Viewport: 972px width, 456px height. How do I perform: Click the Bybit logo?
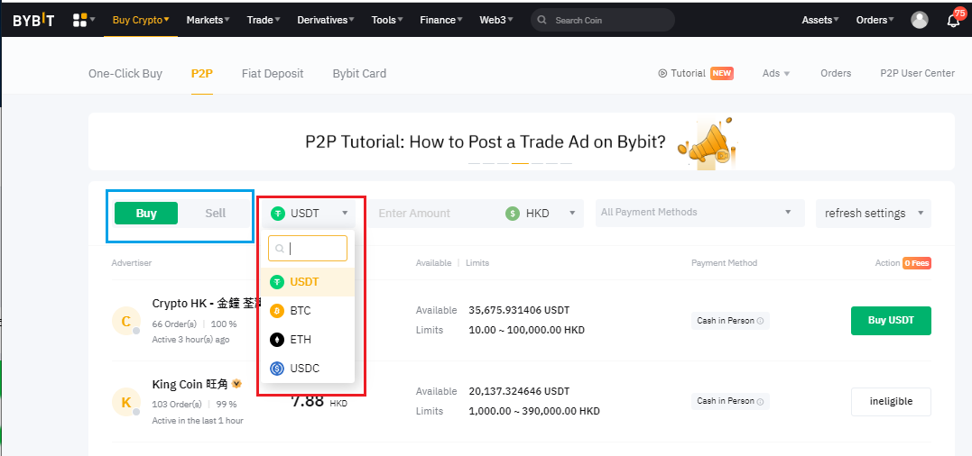[33, 21]
